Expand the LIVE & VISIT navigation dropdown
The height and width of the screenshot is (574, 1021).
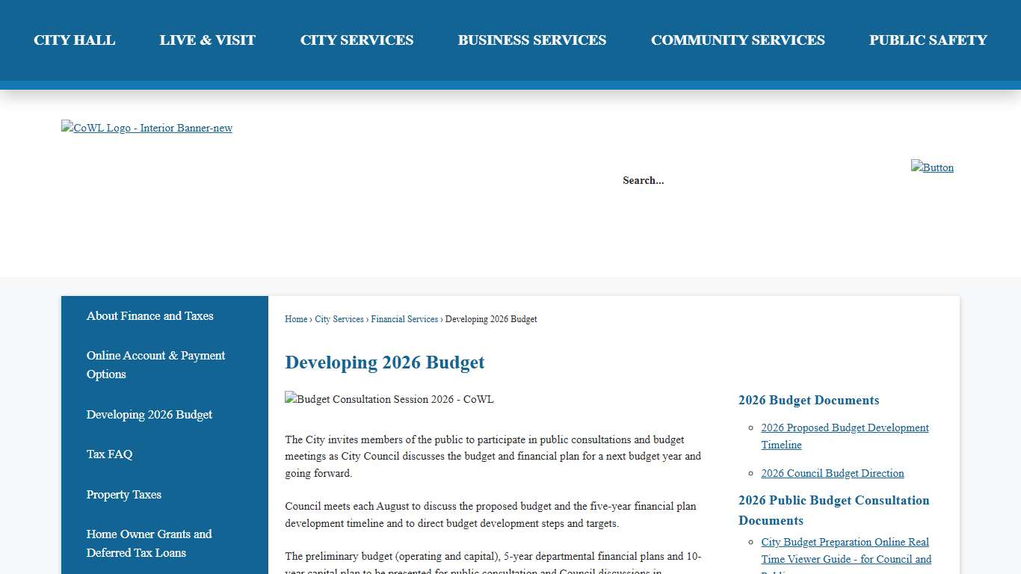point(207,40)
